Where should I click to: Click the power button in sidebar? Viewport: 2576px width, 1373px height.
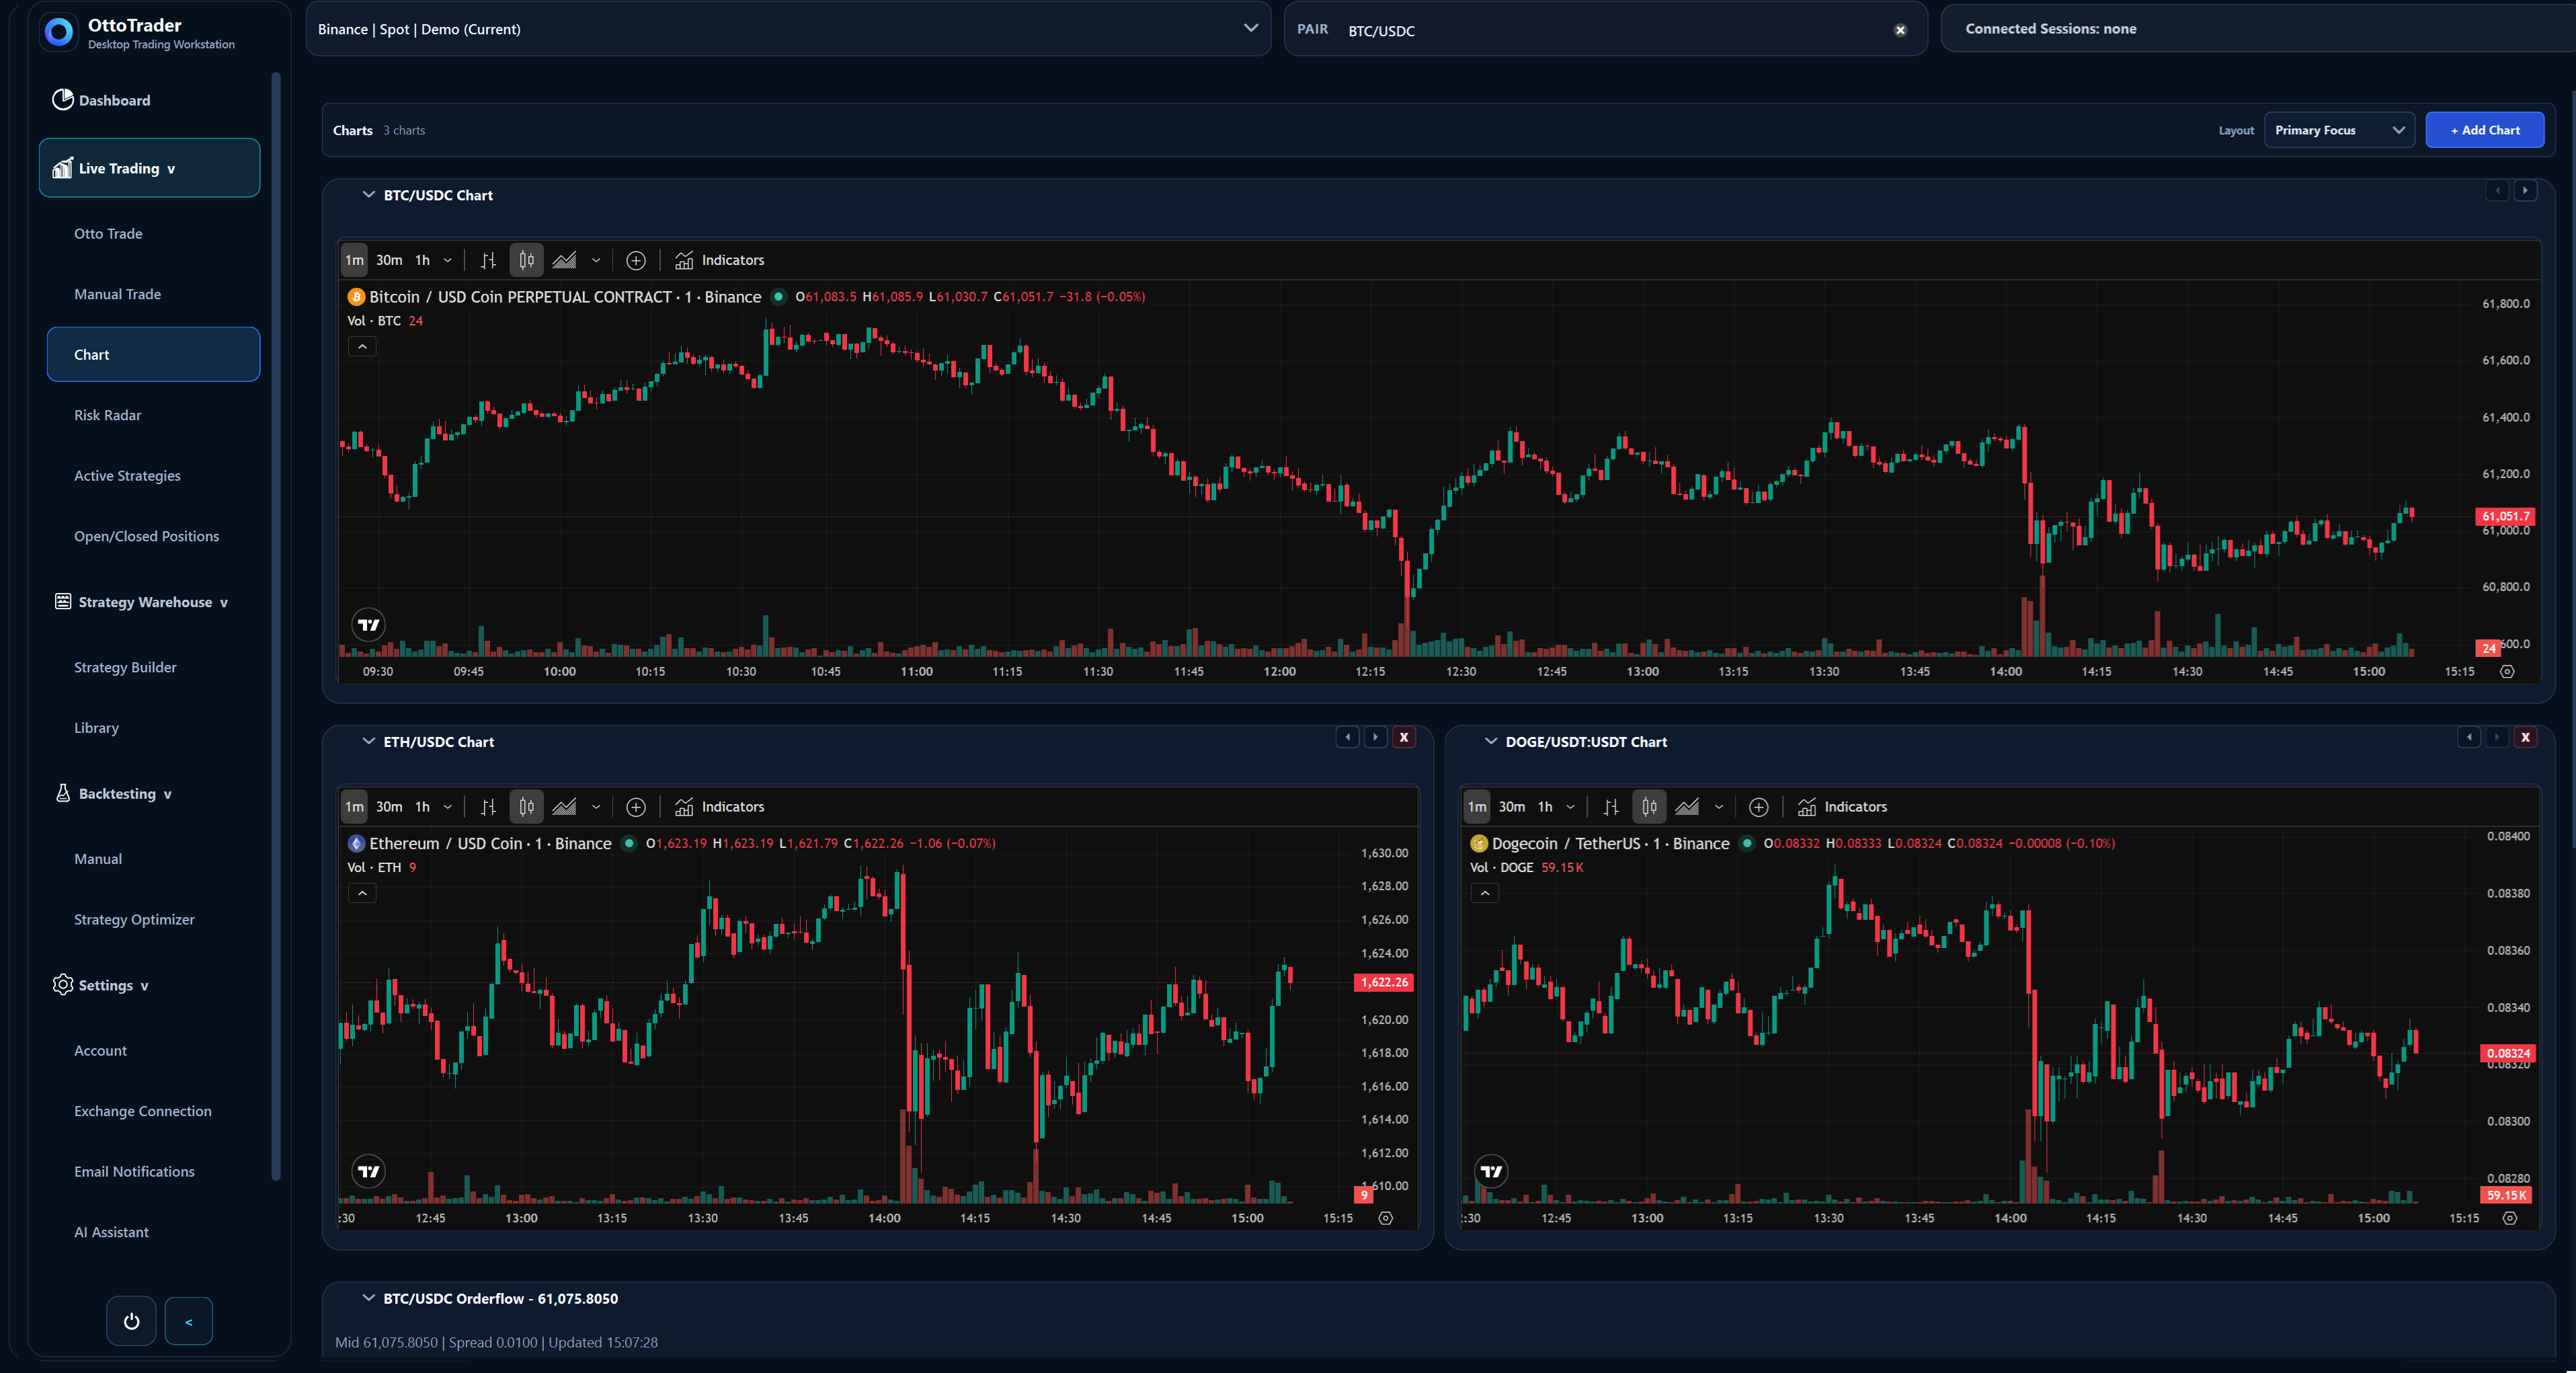click(131, 1321)
